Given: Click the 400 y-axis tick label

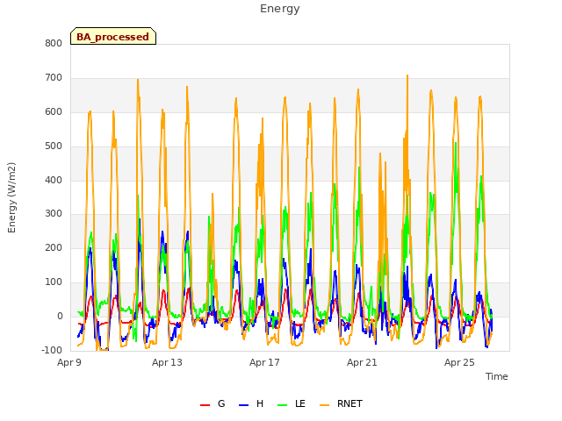Looking at the screenshot, I should pos(54,180).
